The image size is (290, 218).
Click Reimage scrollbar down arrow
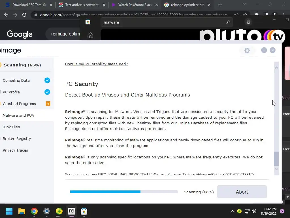tap(276, 169)
